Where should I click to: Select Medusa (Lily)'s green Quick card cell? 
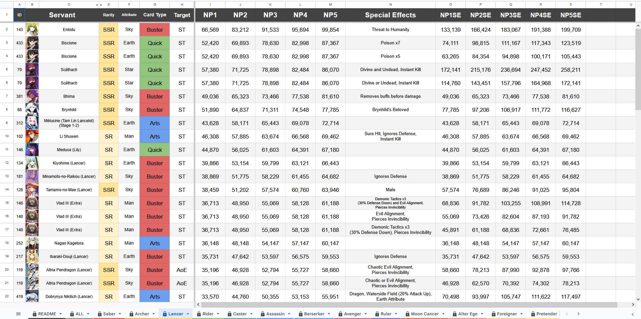click(x=155, y=150)
